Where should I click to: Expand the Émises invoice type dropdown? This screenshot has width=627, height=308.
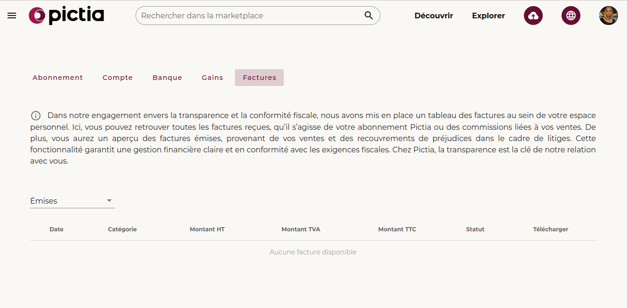[x=72, y=201]
